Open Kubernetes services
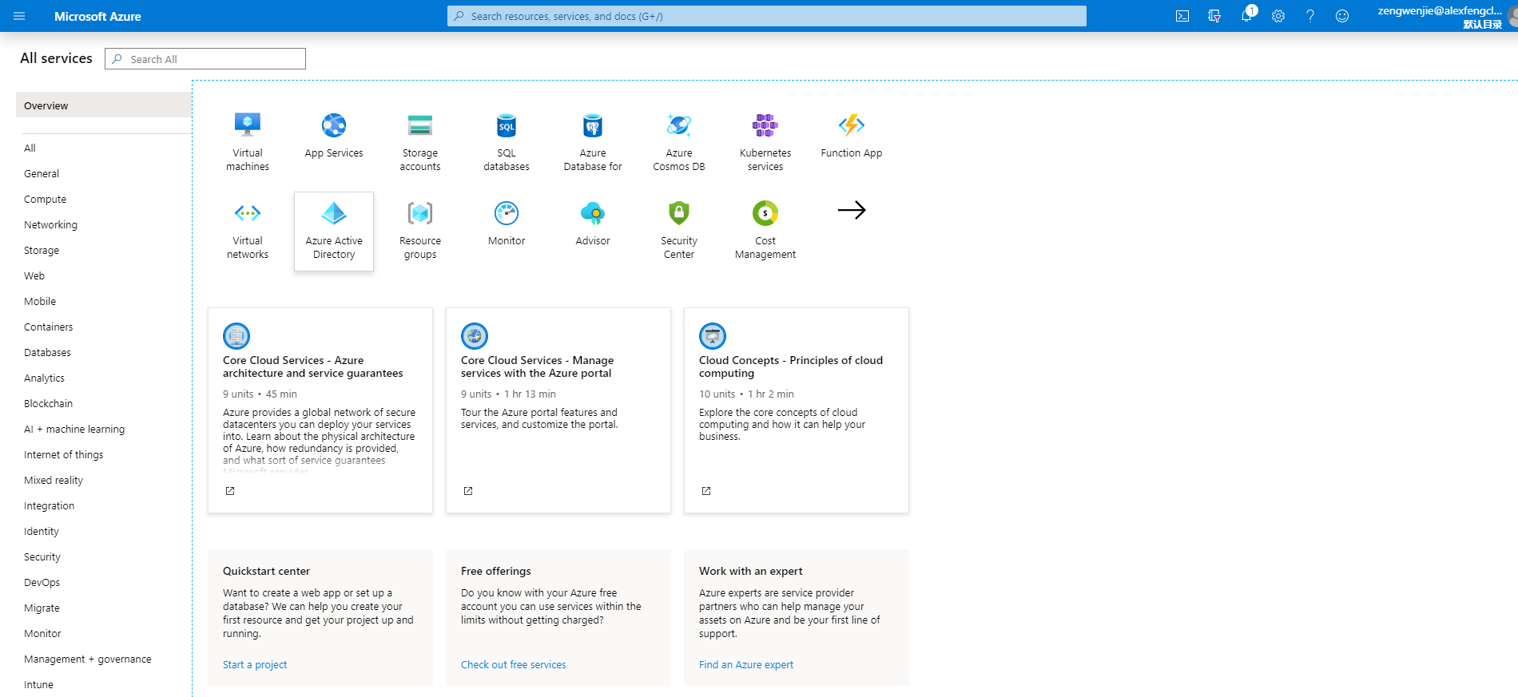1518x697 pixels. coord(765,143)
